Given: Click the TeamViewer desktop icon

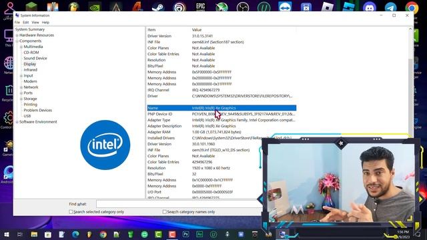Looking at the screenshot, I should [x=285, y=6].
